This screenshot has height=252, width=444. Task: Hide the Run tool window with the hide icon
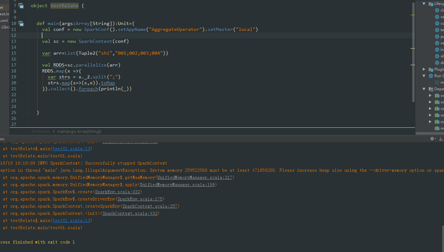(x=442, y=139)
